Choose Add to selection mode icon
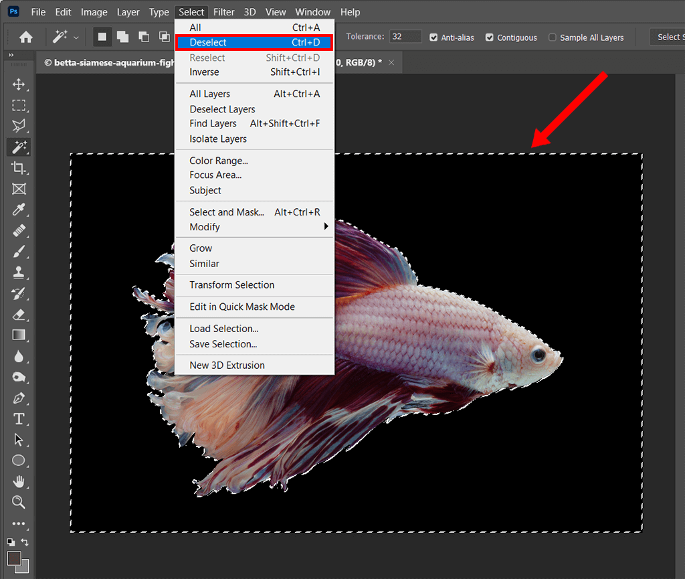The height and width of the screenshot is (579, 685). tap(123, 37)
